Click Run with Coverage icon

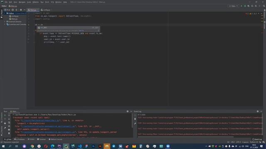249,6
